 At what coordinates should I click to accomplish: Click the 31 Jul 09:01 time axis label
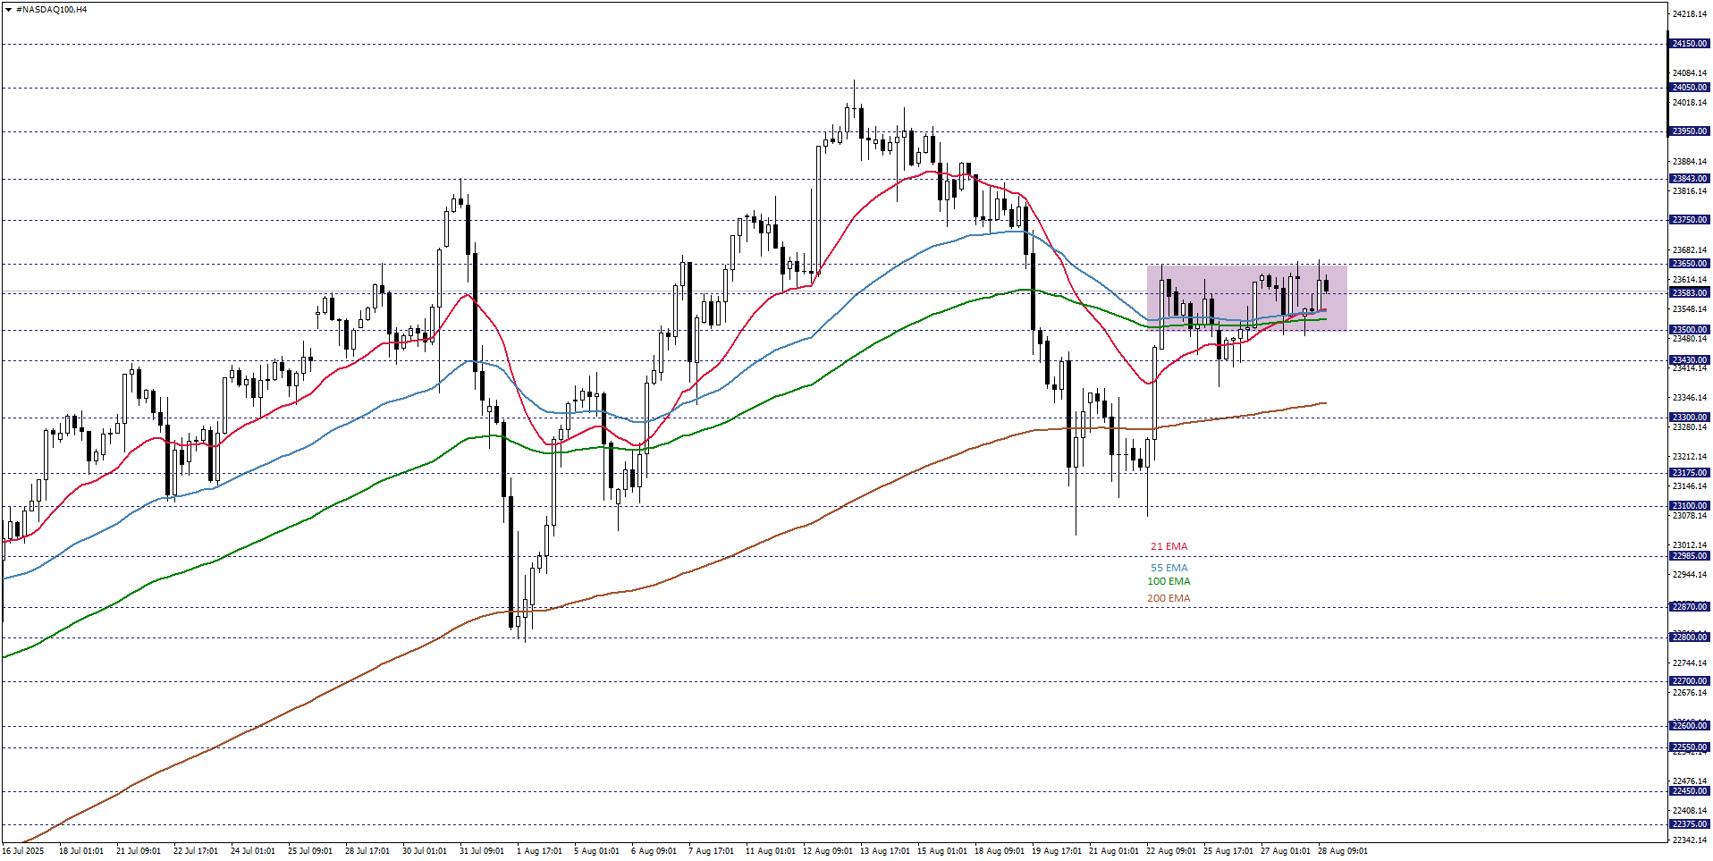(482, 851)
